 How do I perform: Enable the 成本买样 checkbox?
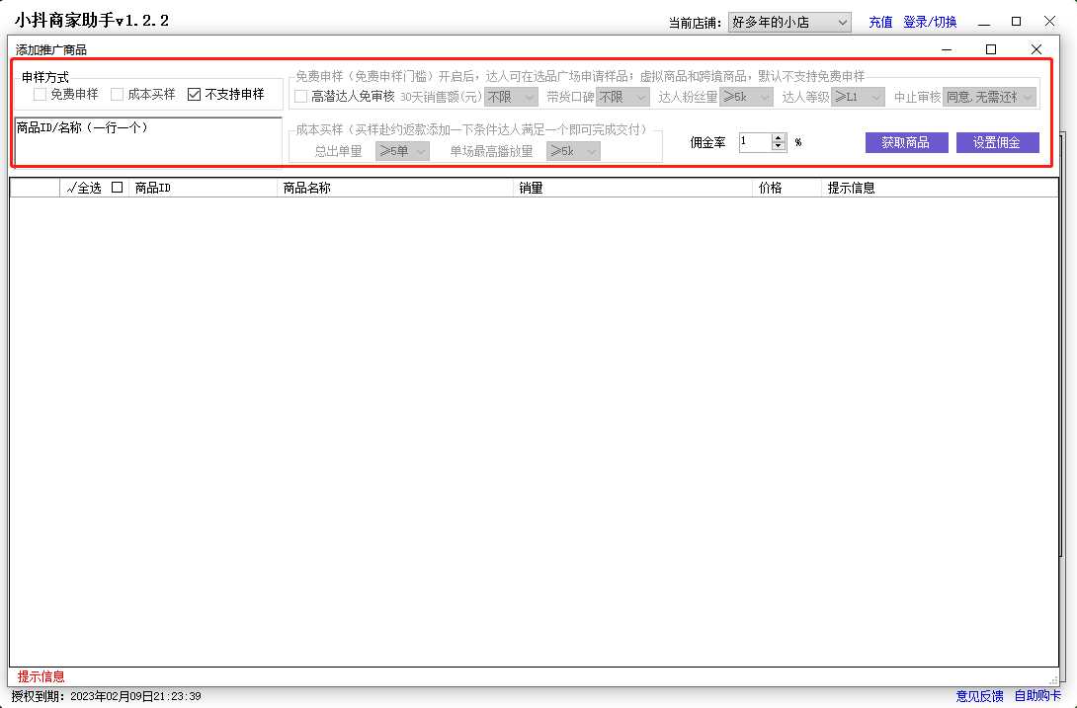pos(118,95)
